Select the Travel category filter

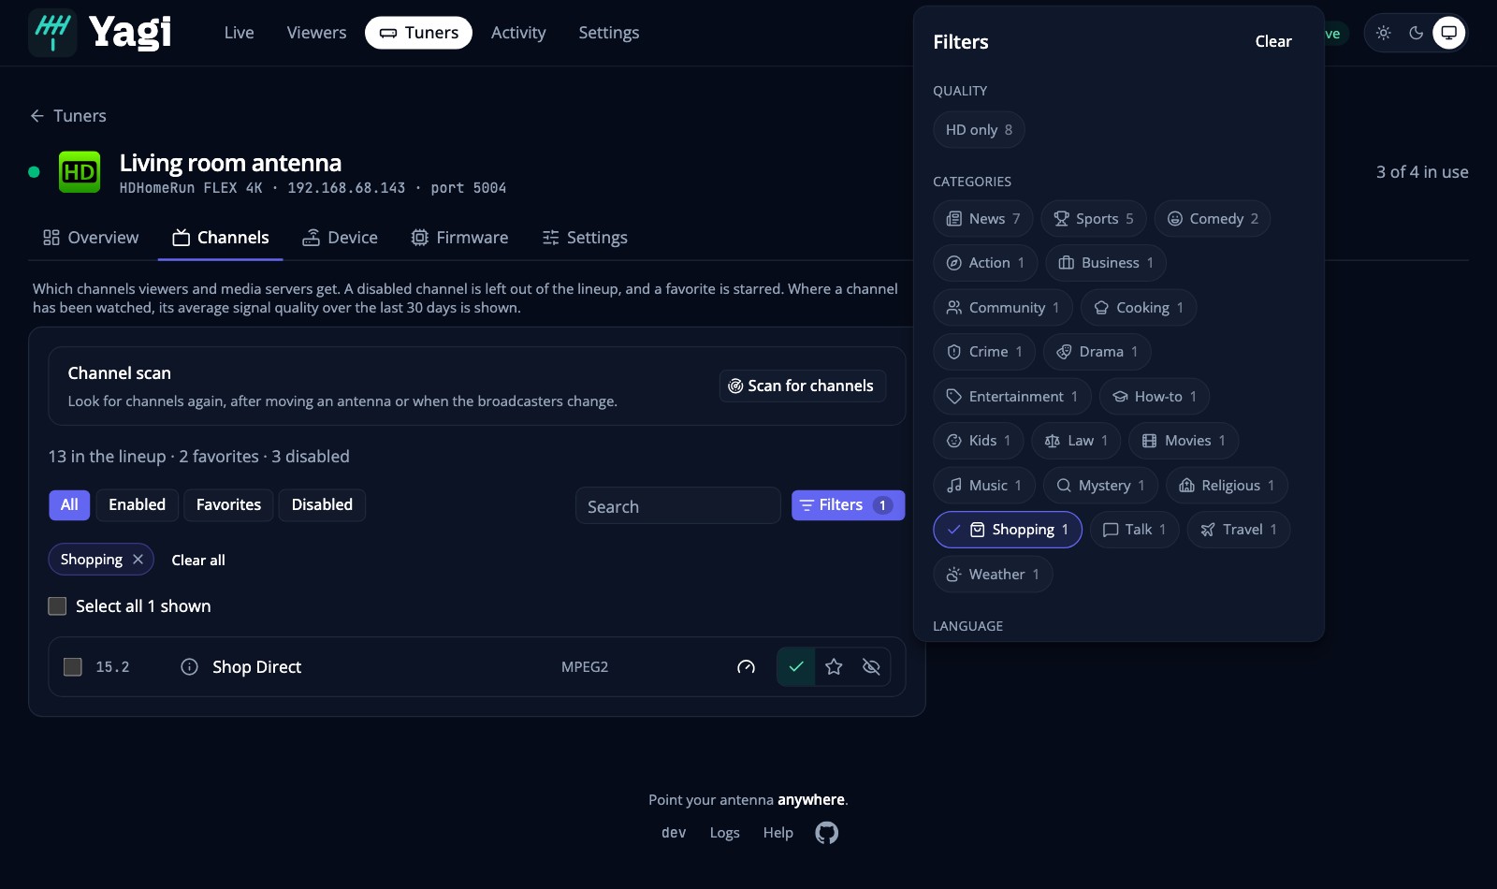click(1238, 530)
